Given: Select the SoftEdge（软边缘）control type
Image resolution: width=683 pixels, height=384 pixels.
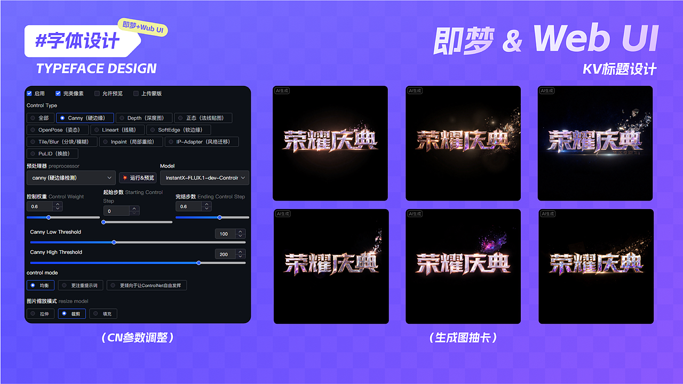Looking at the screenshot, I should point(178,130).
